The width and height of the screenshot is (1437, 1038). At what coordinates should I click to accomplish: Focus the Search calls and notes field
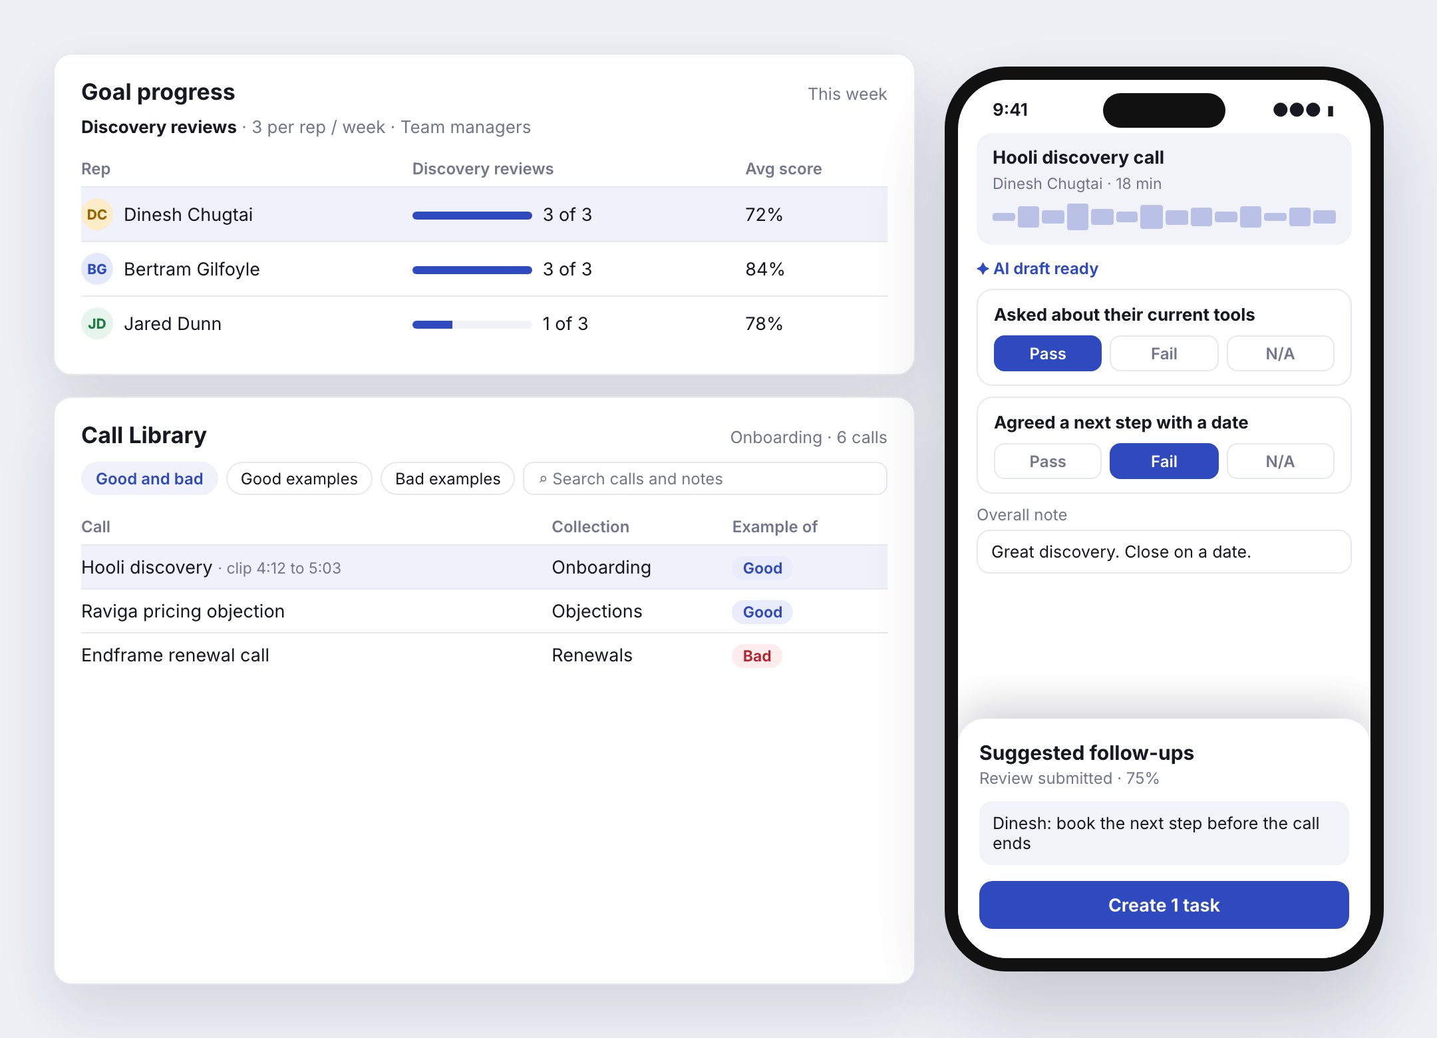click(x=705, y=478)
